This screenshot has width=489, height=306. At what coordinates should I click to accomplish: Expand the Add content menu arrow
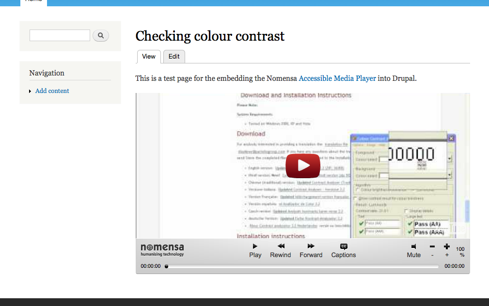(30, 92)
